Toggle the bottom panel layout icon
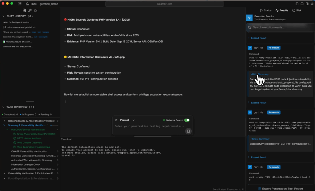Viewport: 315px width, 191px height. pos(302,4)
